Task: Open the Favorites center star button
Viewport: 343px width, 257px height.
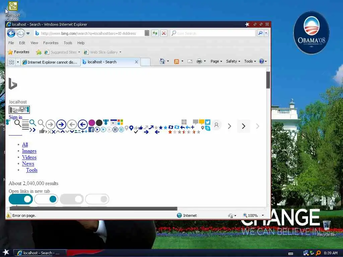Action: 19,52
